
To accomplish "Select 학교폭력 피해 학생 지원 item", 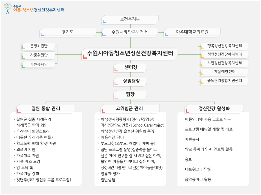I will pos(35,143).
